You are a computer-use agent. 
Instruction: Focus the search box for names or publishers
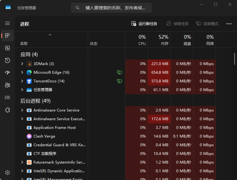pos(112,8)
